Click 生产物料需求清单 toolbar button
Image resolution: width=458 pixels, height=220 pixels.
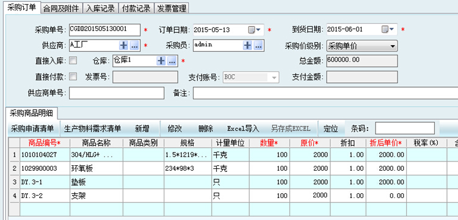coord(92,129)
